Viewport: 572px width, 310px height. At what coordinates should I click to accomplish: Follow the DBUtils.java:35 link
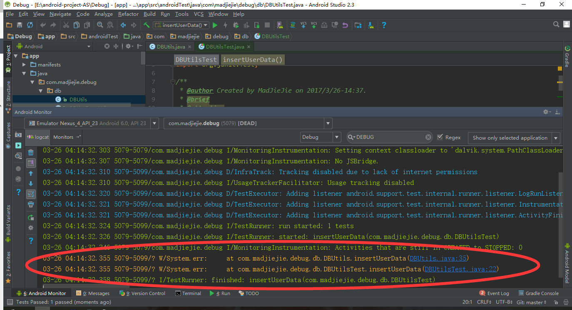coord(438,258)
